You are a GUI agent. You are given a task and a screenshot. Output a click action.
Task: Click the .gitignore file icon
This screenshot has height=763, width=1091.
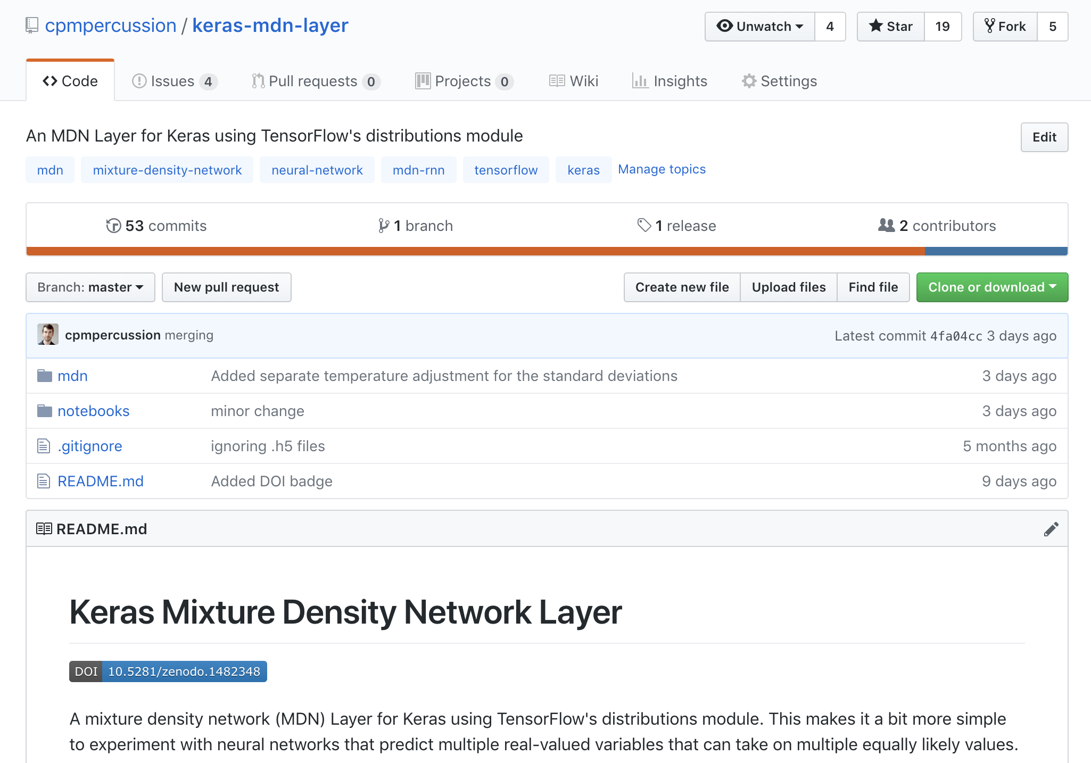pos(44,446)
